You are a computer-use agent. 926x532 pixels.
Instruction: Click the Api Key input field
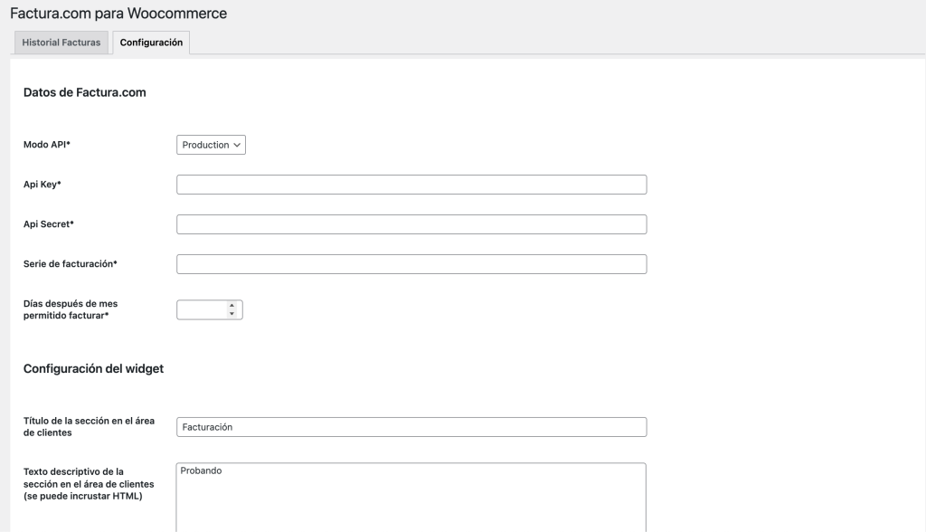pyautogui.click(x=411, y=185)
